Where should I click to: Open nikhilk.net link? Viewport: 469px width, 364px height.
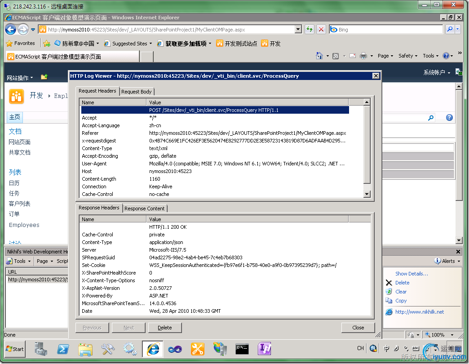419,312
